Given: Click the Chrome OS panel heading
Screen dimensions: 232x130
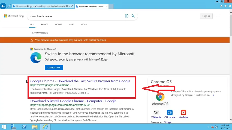Looking at the screenshot, I should (161, 82).
